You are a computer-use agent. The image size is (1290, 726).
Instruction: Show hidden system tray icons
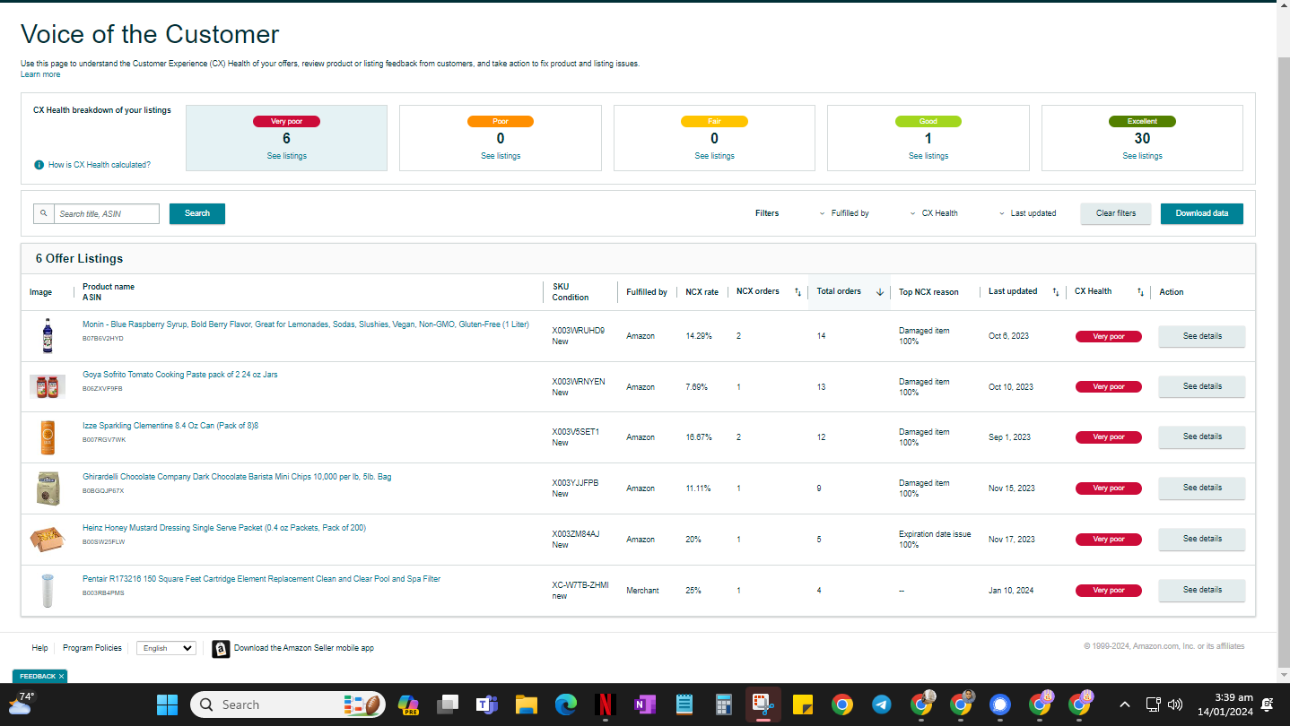point(1124,704)
